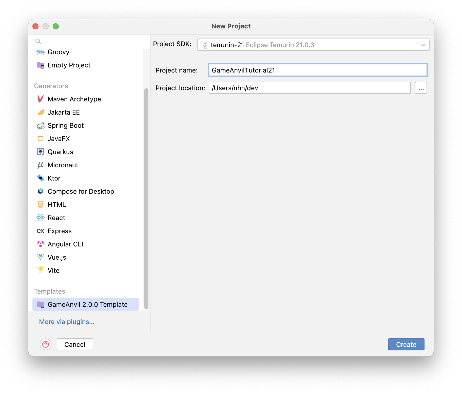
Task: Click the Express ex icon
Action: click(x=41, y=231)
